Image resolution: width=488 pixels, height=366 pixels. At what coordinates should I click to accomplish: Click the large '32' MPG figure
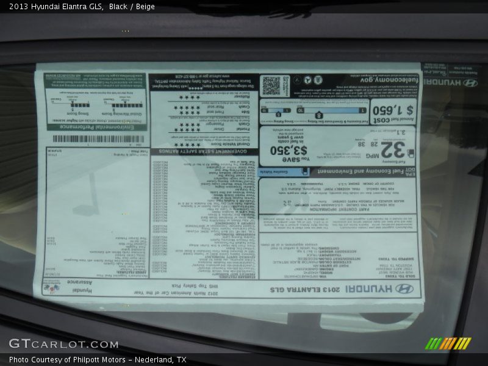[x=393, y=149]
